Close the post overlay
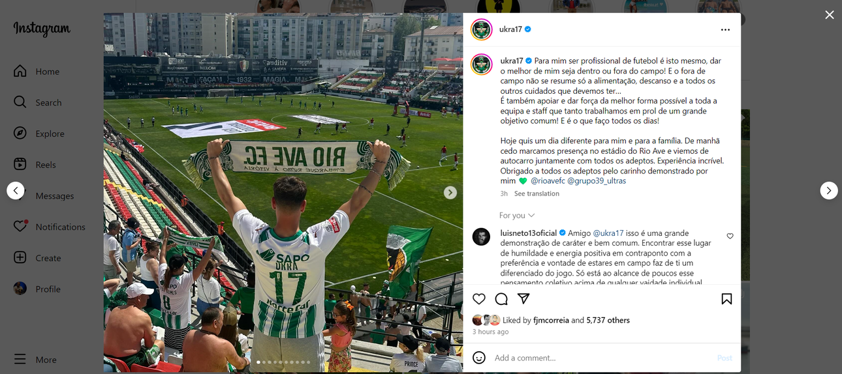 tap(830, 15)
